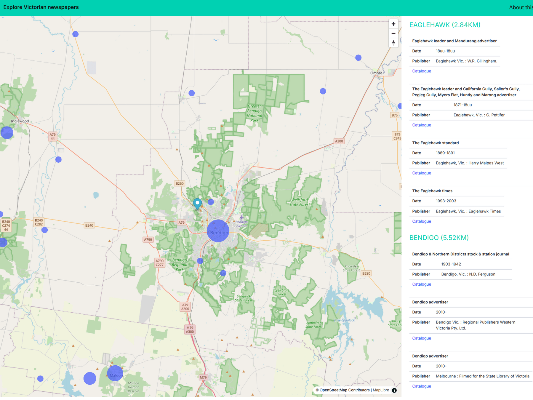The width and height of the screenshot is (533, 400).
Task: Open the About this menu item
Action: [521, 7]
